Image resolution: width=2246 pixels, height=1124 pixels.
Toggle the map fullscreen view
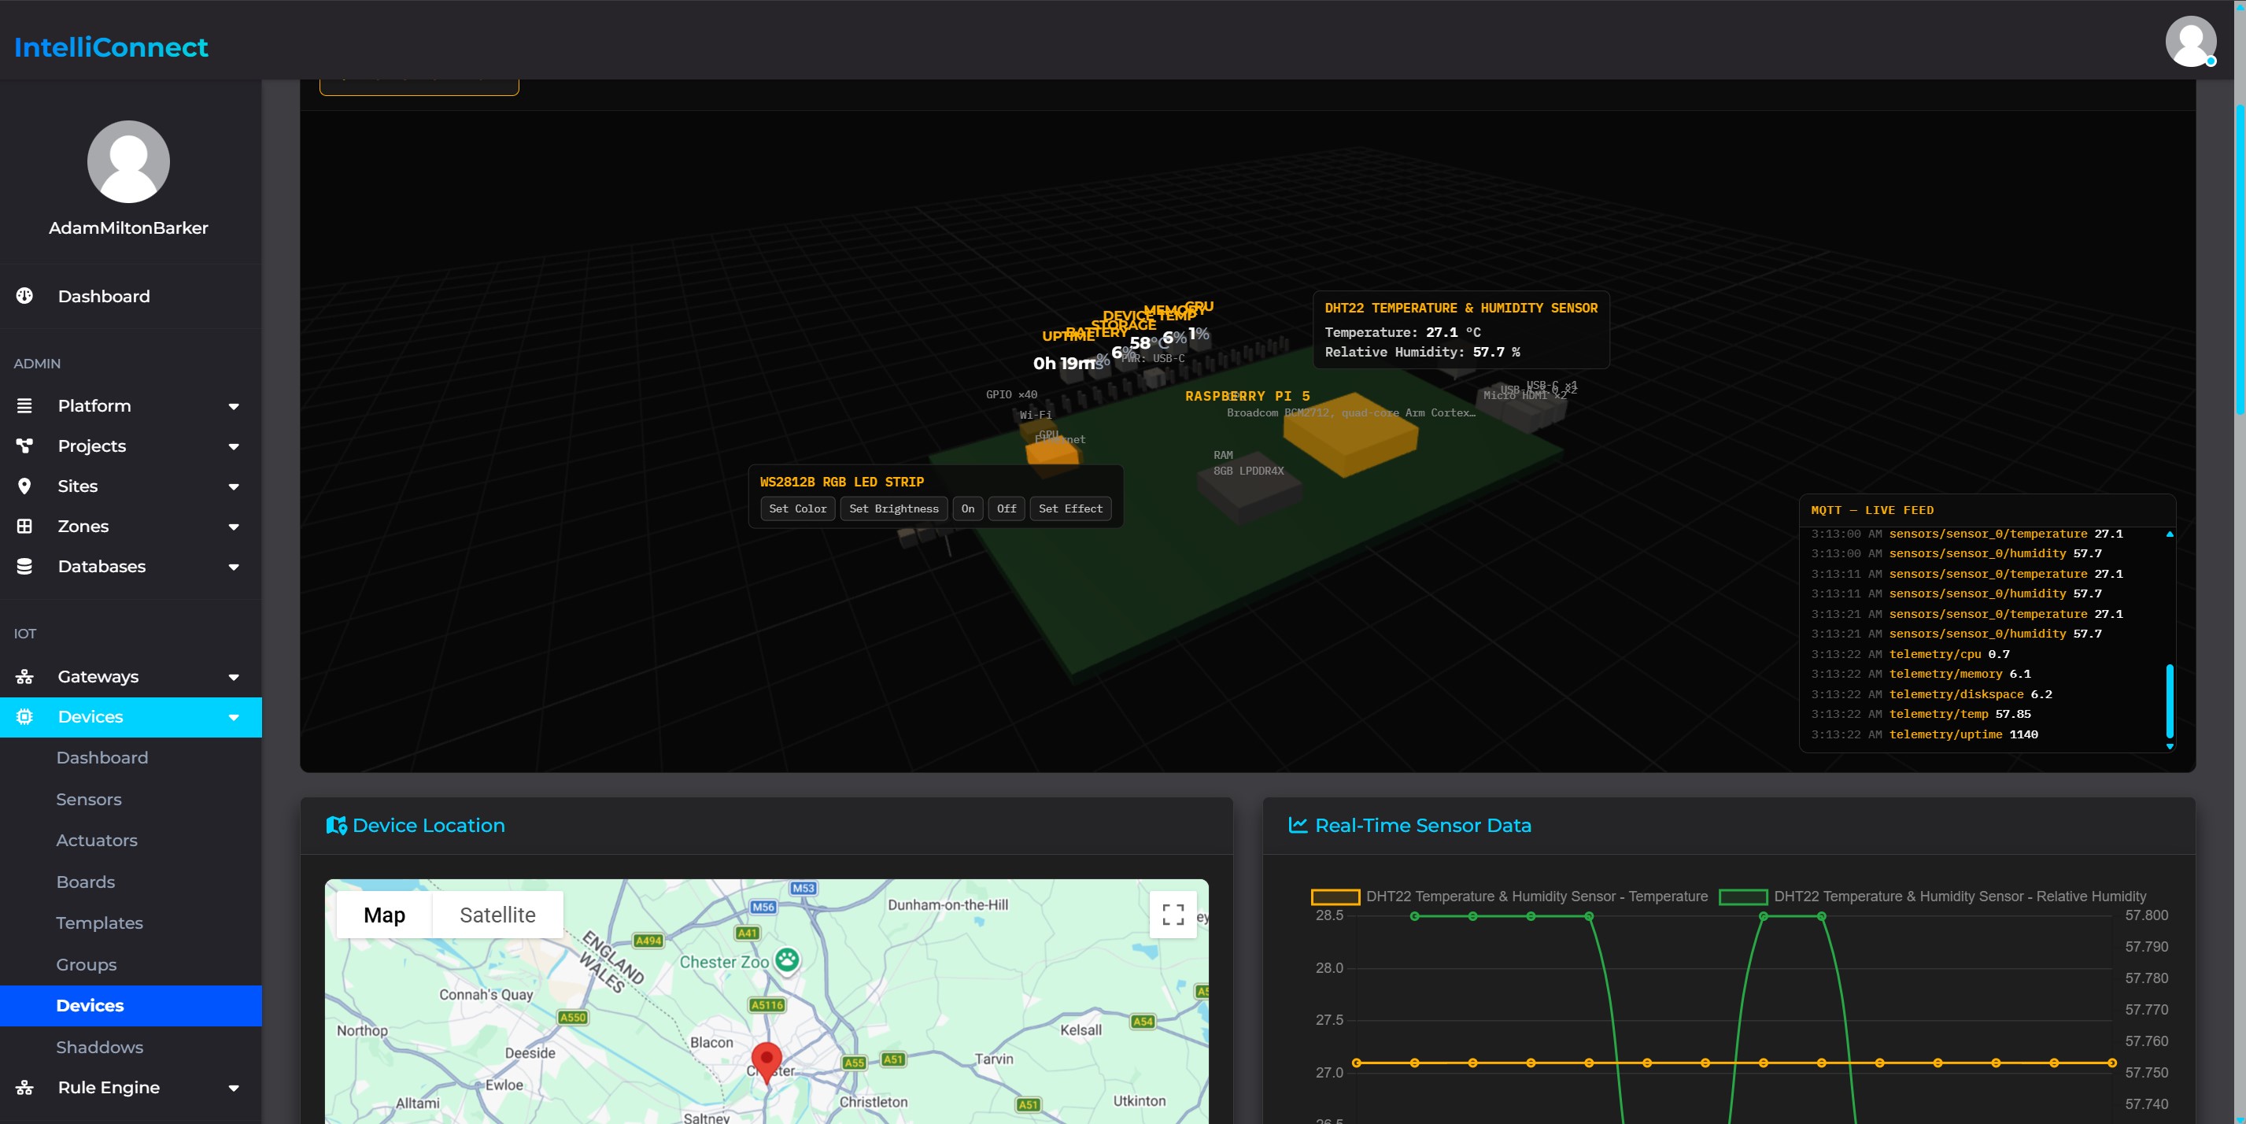(x=1173, y=914)
